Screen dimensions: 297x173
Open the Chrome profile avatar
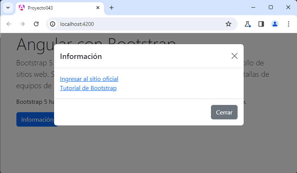[x=275, y=24]
